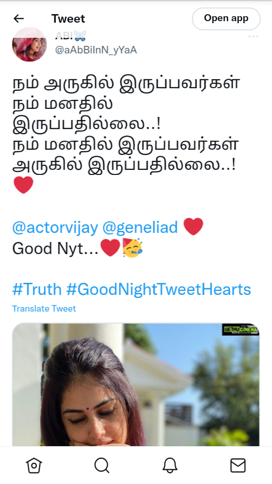Click the Tweet header title
This screenshot has width=272, height=484.
point(68,19)
